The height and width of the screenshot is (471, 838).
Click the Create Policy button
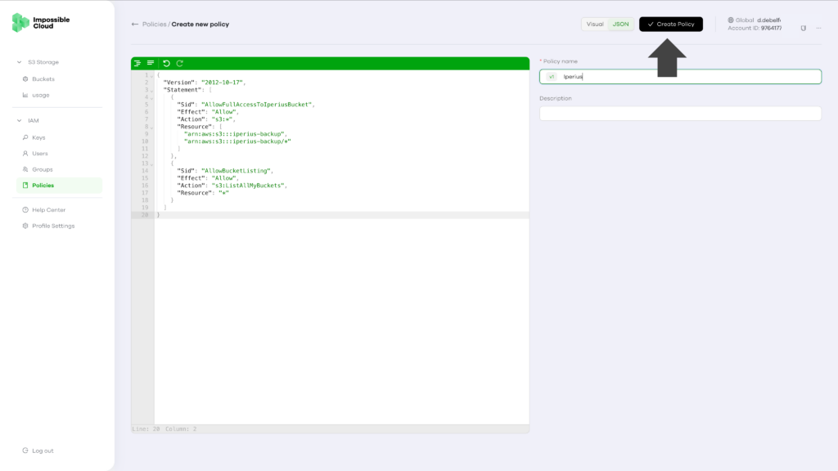(671, 24)
